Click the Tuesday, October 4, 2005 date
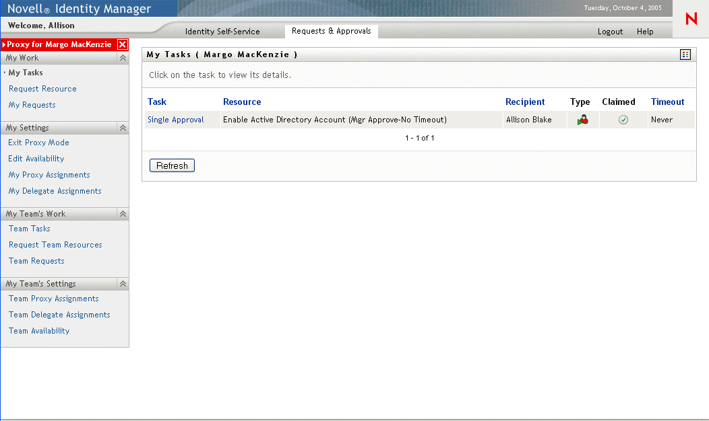 623,8
